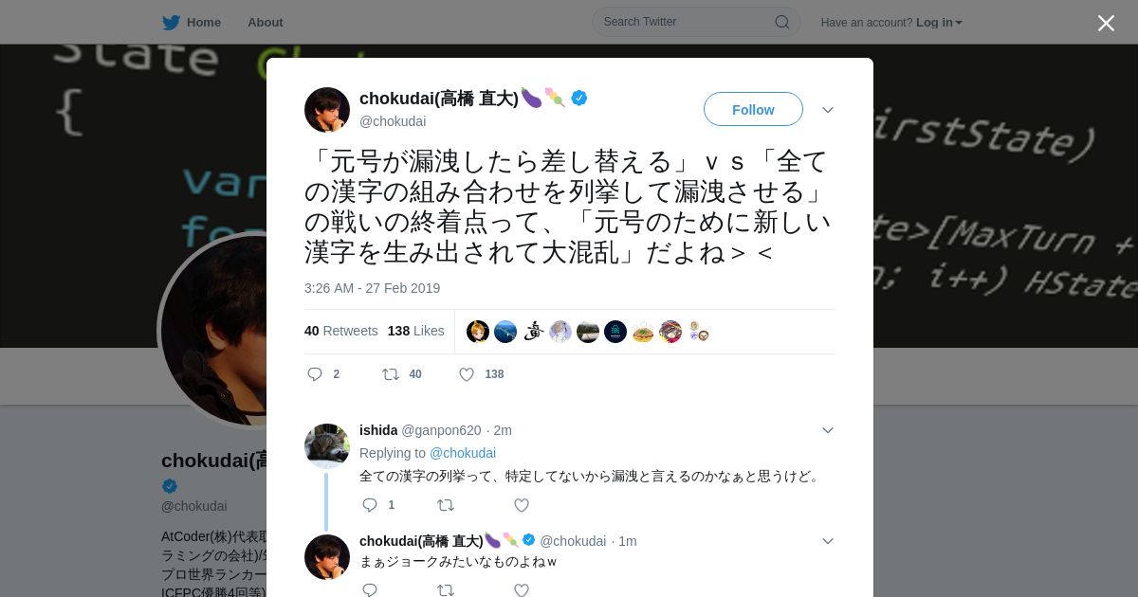
Task: Reply to ishida's comment
Action: click(x=370, y=505)
